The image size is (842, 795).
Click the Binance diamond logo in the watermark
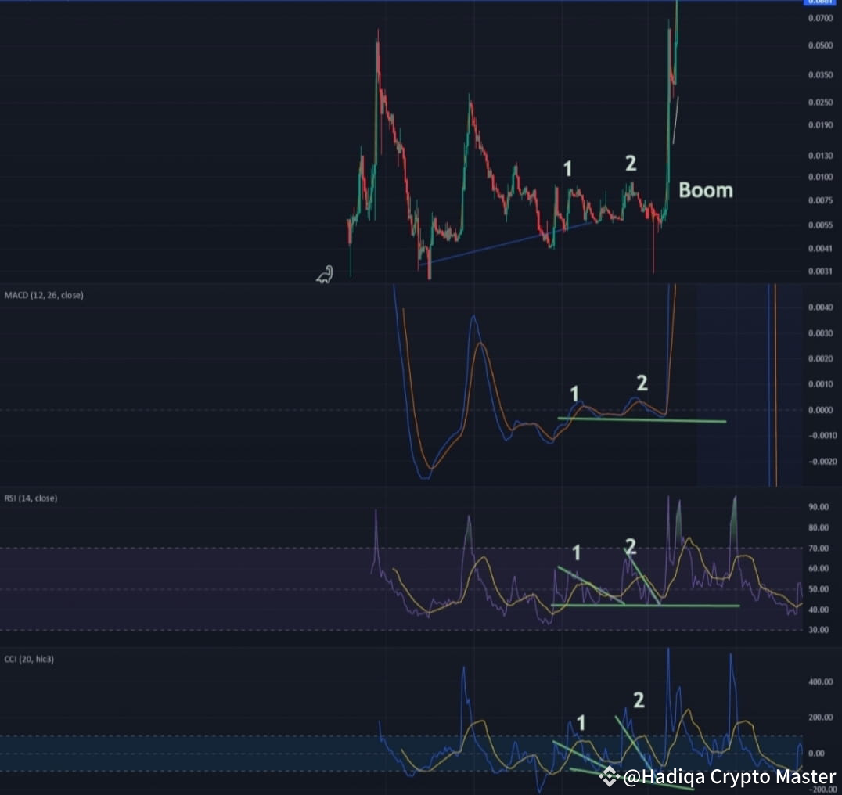610,778
